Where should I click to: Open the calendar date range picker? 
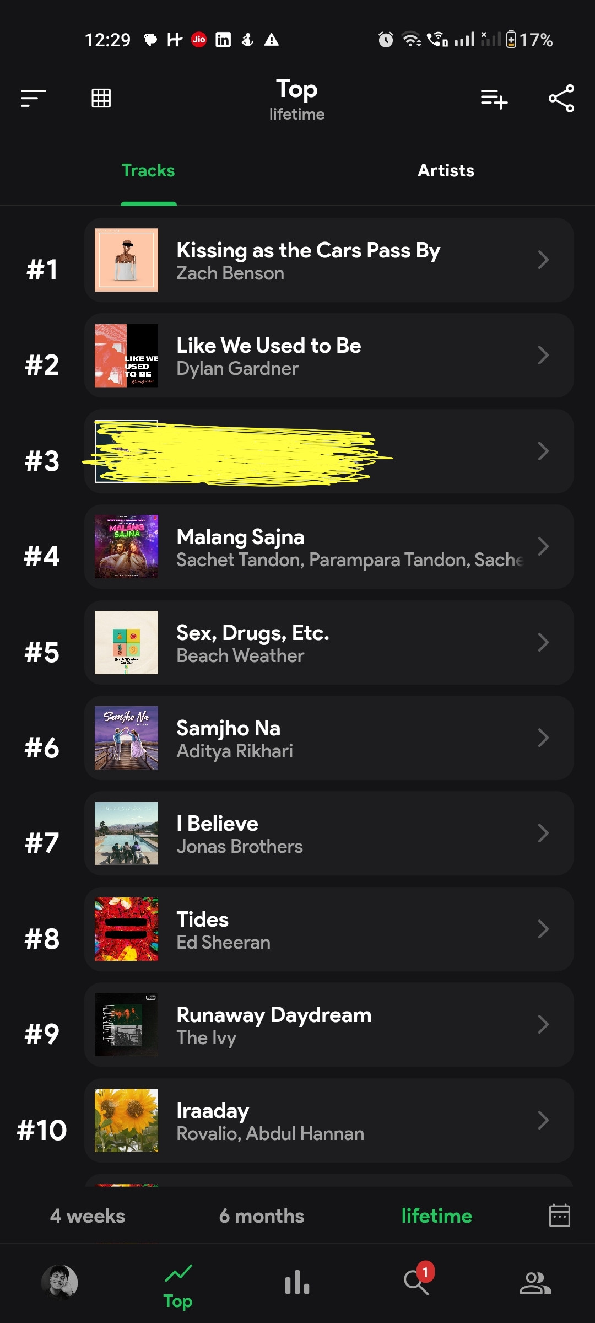(x=559, y=1216)
